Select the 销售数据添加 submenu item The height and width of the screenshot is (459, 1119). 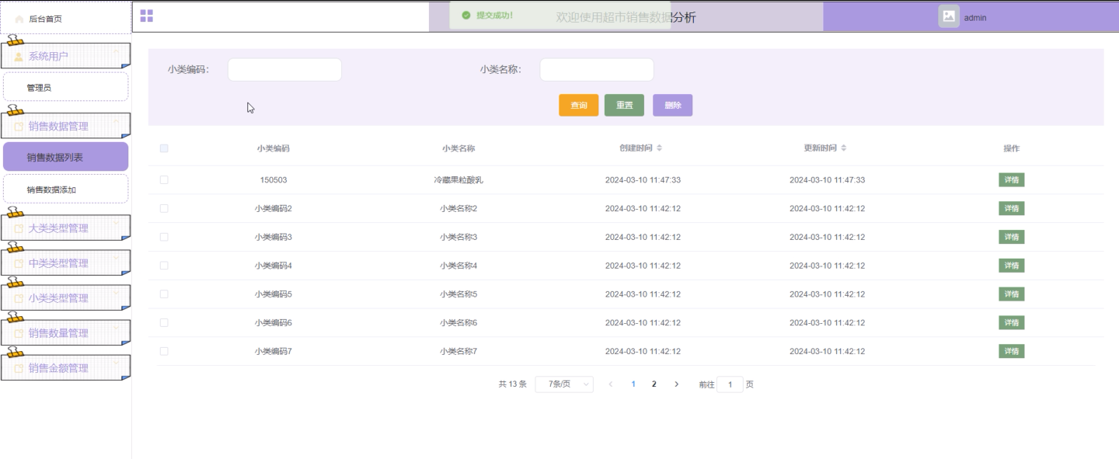[65, 190]
